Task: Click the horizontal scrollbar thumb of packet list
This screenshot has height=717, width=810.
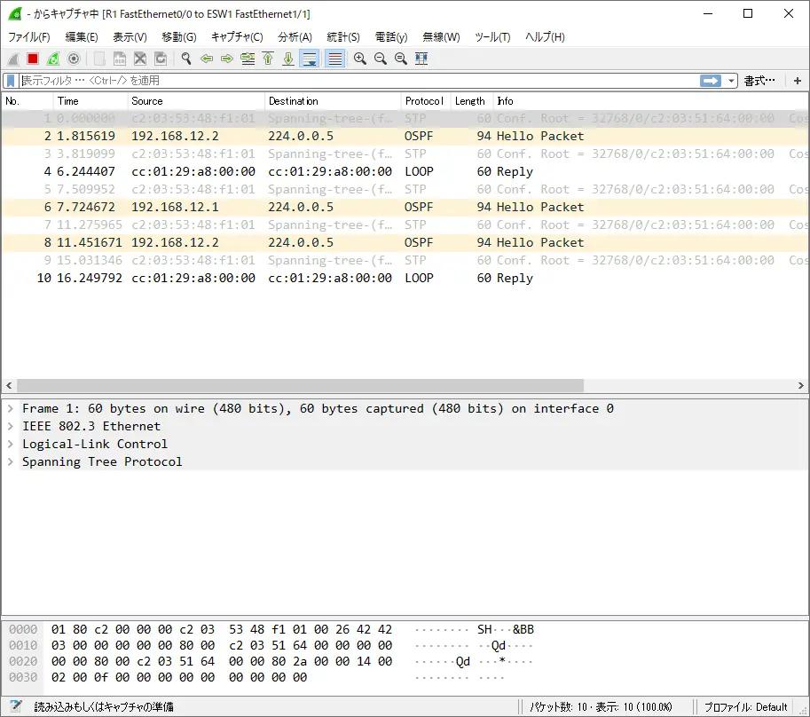Action: [300, 385]
